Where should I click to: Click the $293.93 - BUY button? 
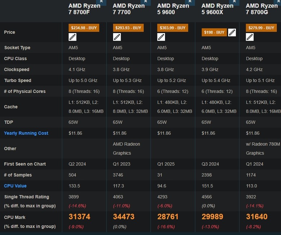[128, 28]
